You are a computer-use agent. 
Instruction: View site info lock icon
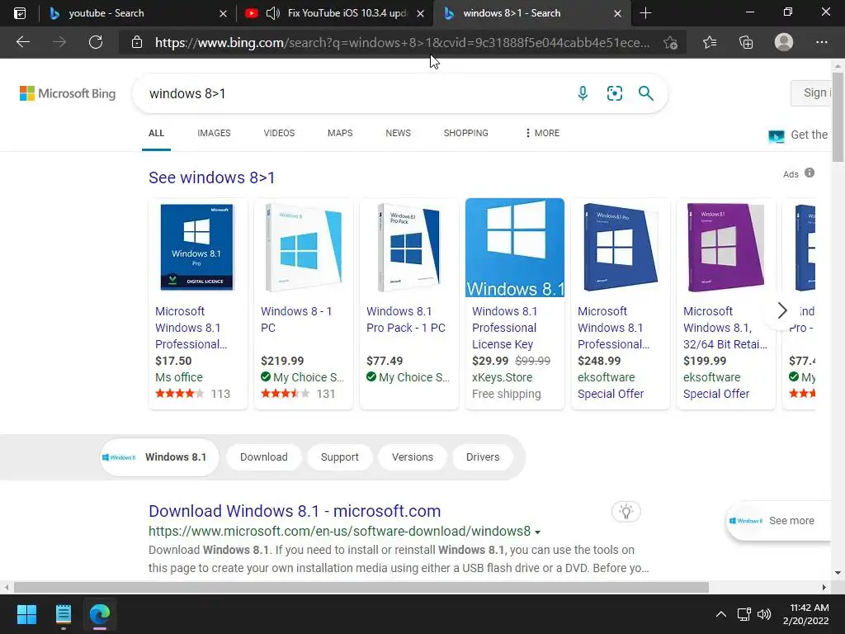click(x=137, y=42)
